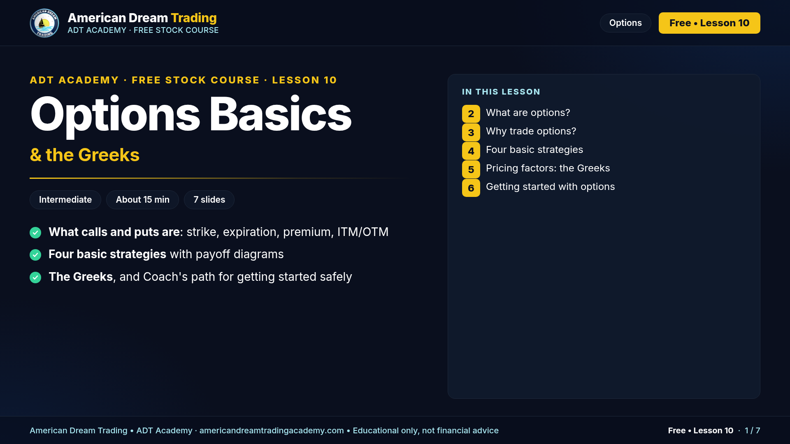The height and width of the screenshot is (444, 790).
Task: Click green checkmark beside The Greeks bullet
Action: tap(35, 277)
